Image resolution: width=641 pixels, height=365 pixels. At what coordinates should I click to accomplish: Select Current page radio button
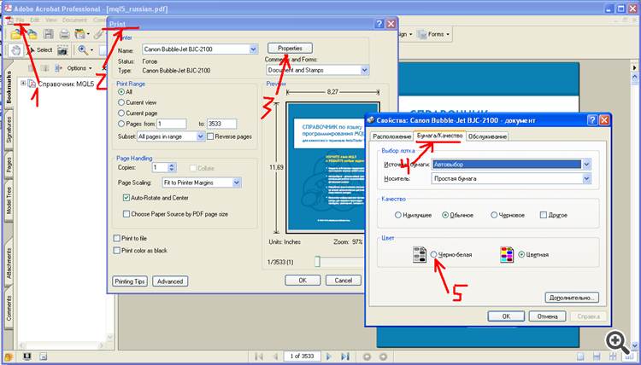[x=121, y=113]
